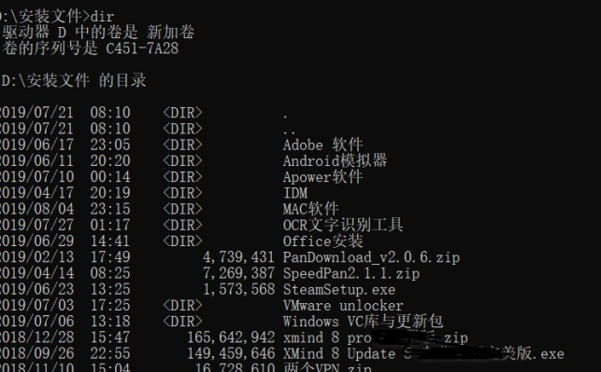Image resolution: width=601 pixels, height=372 pixels.
Task: Select the xmind 8 pro zip entry
Action: point(375,338)
